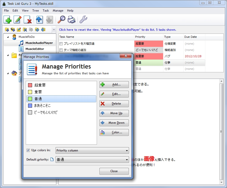Open the Edit menu
The image size is (227, 188).
(15, 11)
